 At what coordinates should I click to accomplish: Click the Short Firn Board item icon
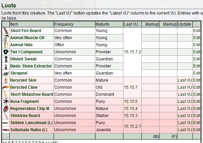pos(6,31)
